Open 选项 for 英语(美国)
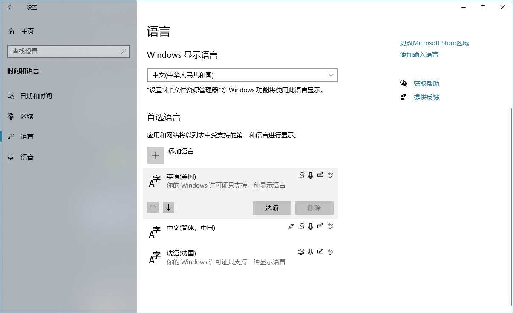 [x=271, y=208]
